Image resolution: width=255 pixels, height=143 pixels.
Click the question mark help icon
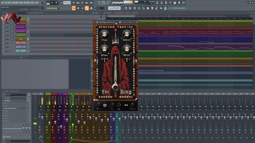click(x=170, y=3)
